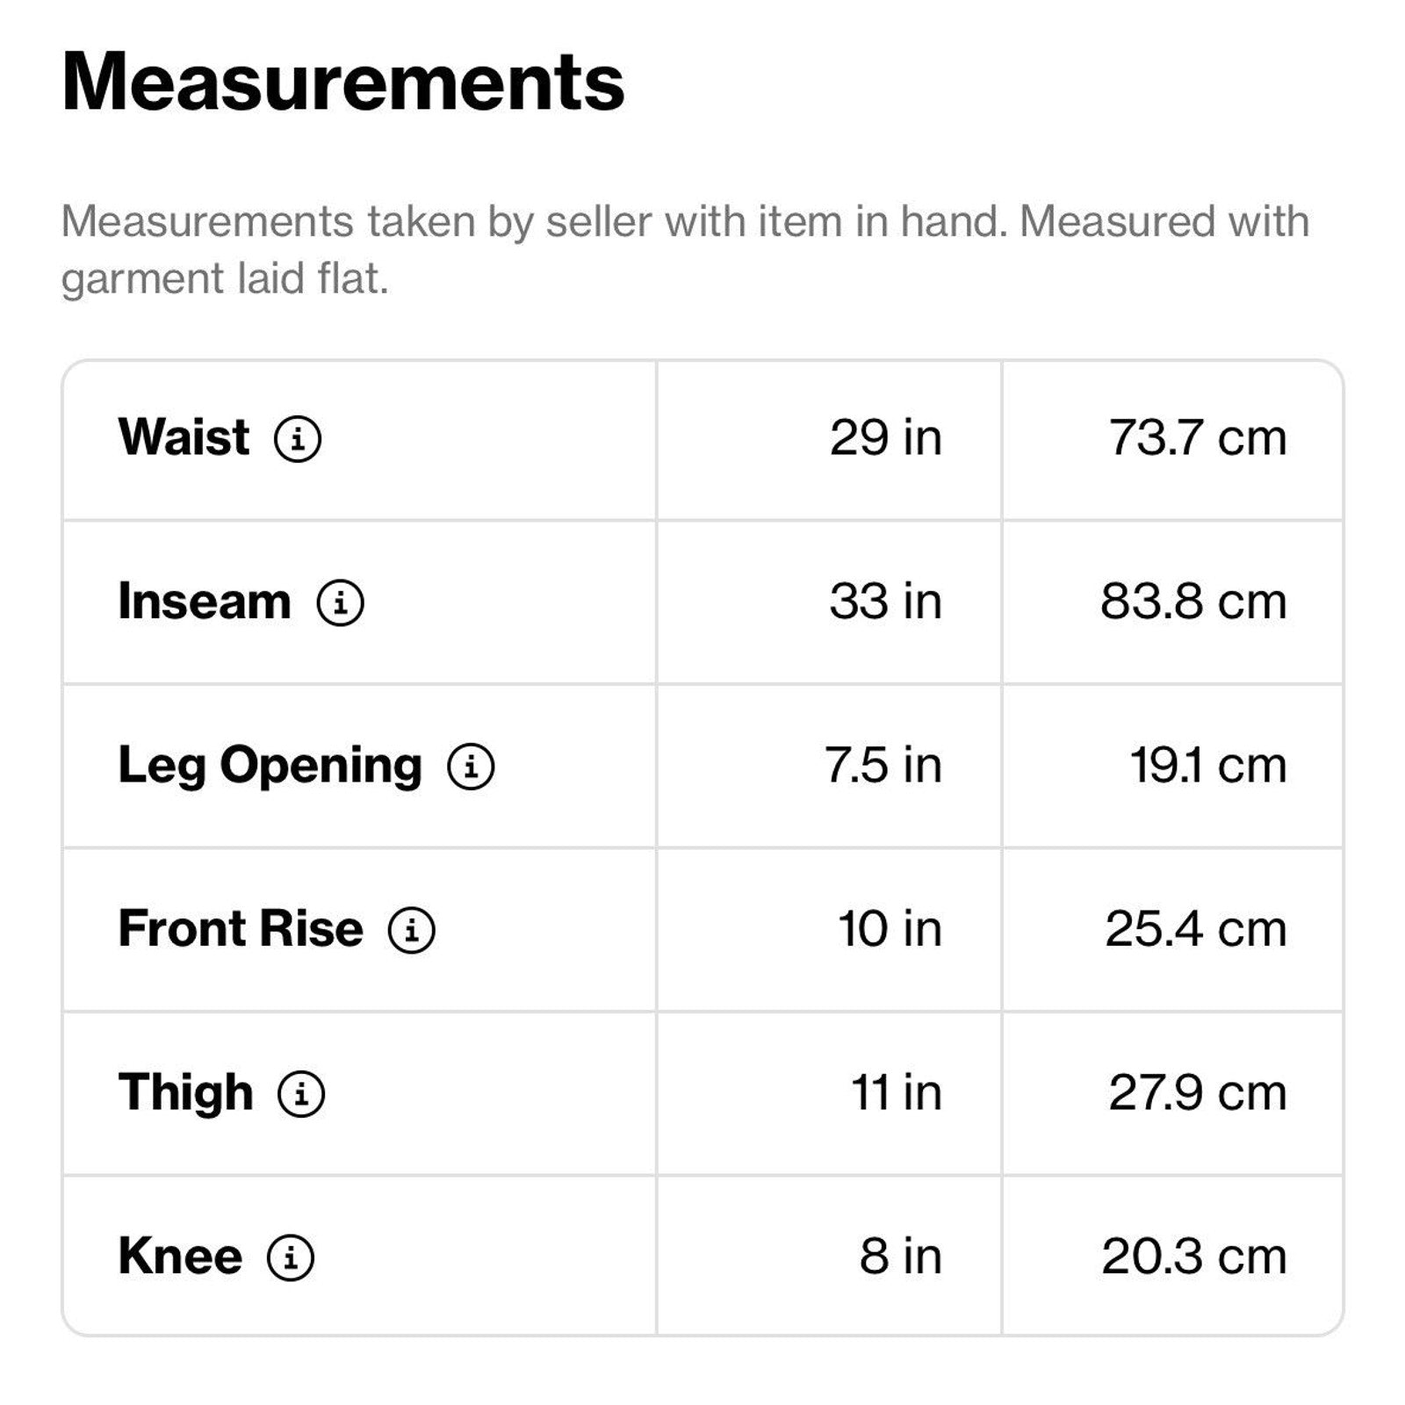Click the 29 in waist value
This screenshot has height=1405, width=1405.
885,437
